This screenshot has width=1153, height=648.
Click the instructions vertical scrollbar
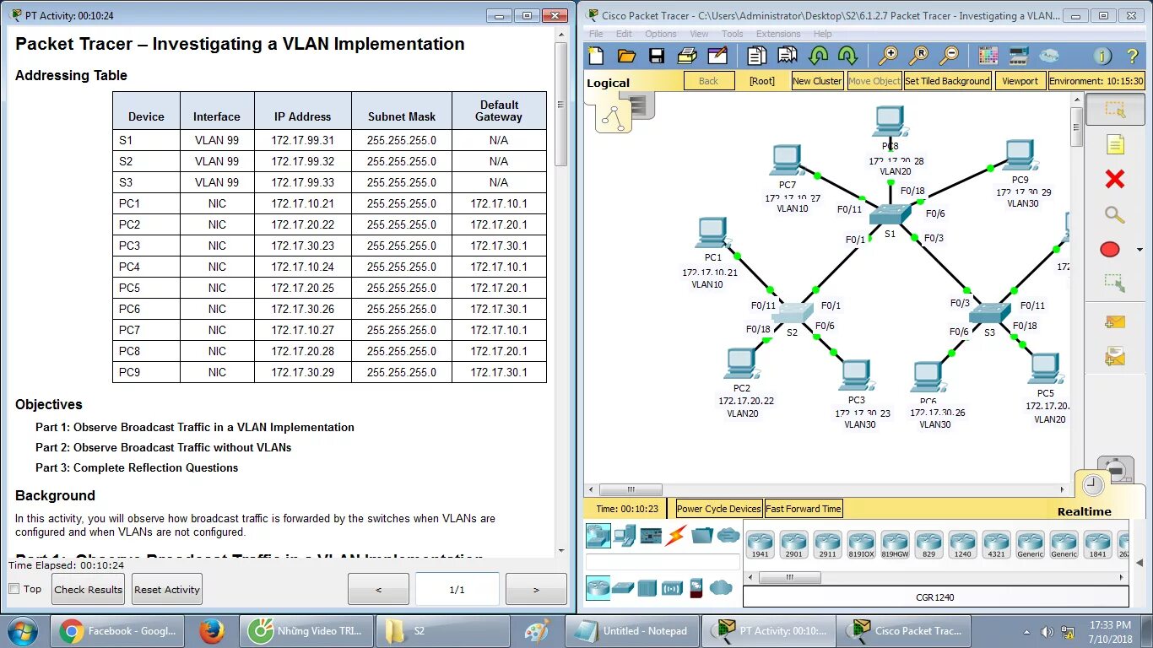pyautogui.click(x=561, y=292)
